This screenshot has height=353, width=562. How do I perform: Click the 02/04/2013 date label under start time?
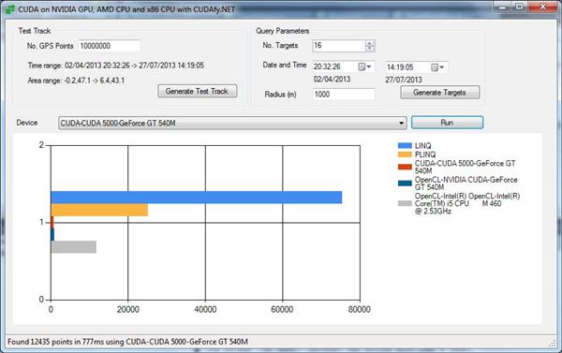tap(332, 80)
